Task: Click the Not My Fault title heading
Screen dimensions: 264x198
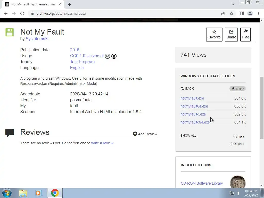Action: [42, 32]
